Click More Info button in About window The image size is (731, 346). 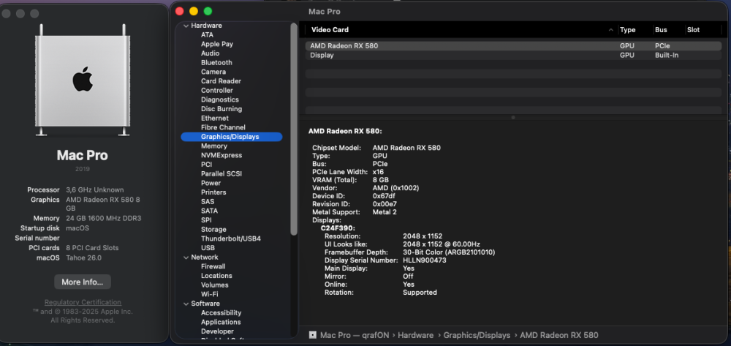click(83, 282)
